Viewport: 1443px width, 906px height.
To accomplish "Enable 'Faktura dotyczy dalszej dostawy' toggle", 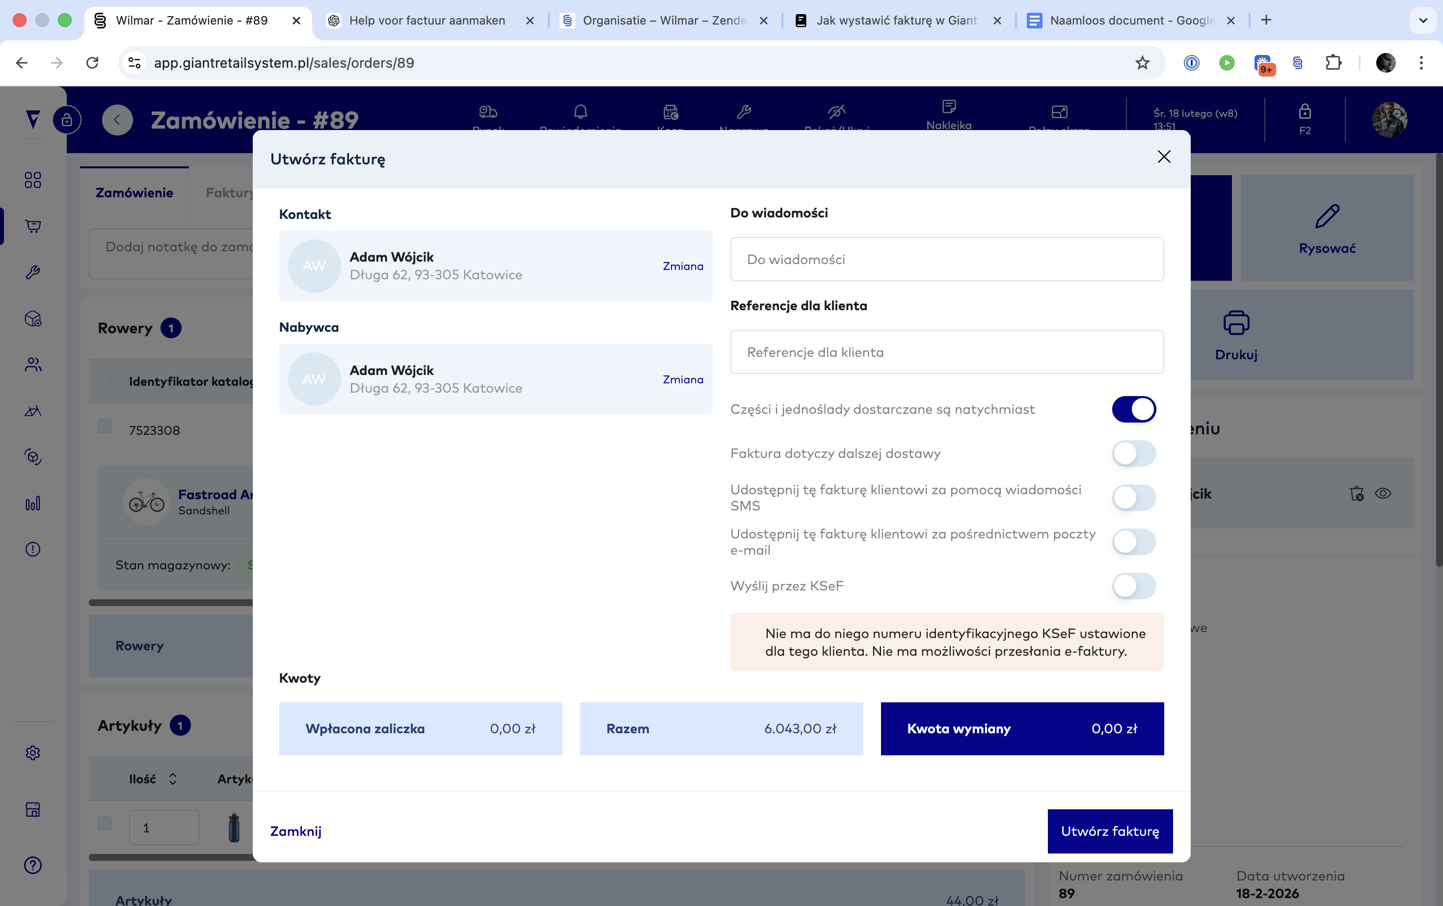I will [1134, 453].
